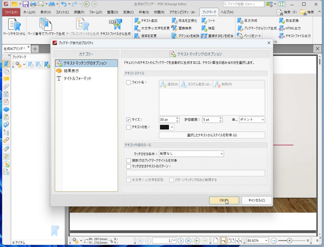Click the zoom out minus button
Viewport: 324px width, 247px height.
[x=274, y=240]
